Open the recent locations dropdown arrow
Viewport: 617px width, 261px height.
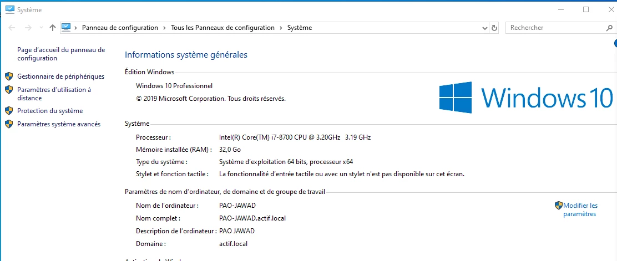pyautogui.click(x=41, y=28)
